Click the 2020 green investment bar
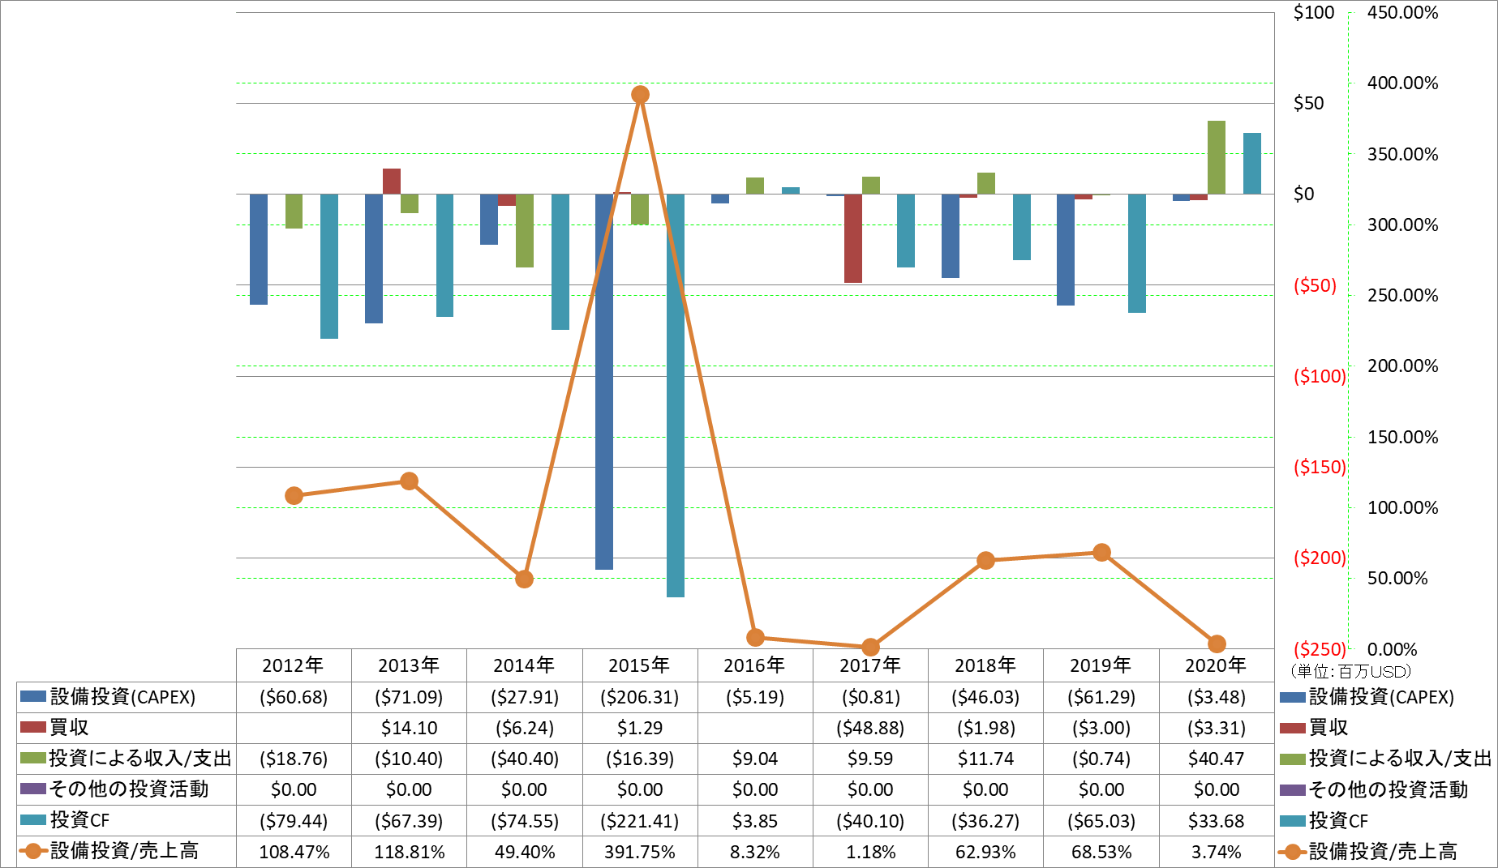 (x=1217, y=157)
